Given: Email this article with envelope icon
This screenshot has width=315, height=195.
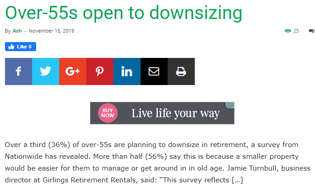Looking at the screenshot, I should (x=154, y=71).
